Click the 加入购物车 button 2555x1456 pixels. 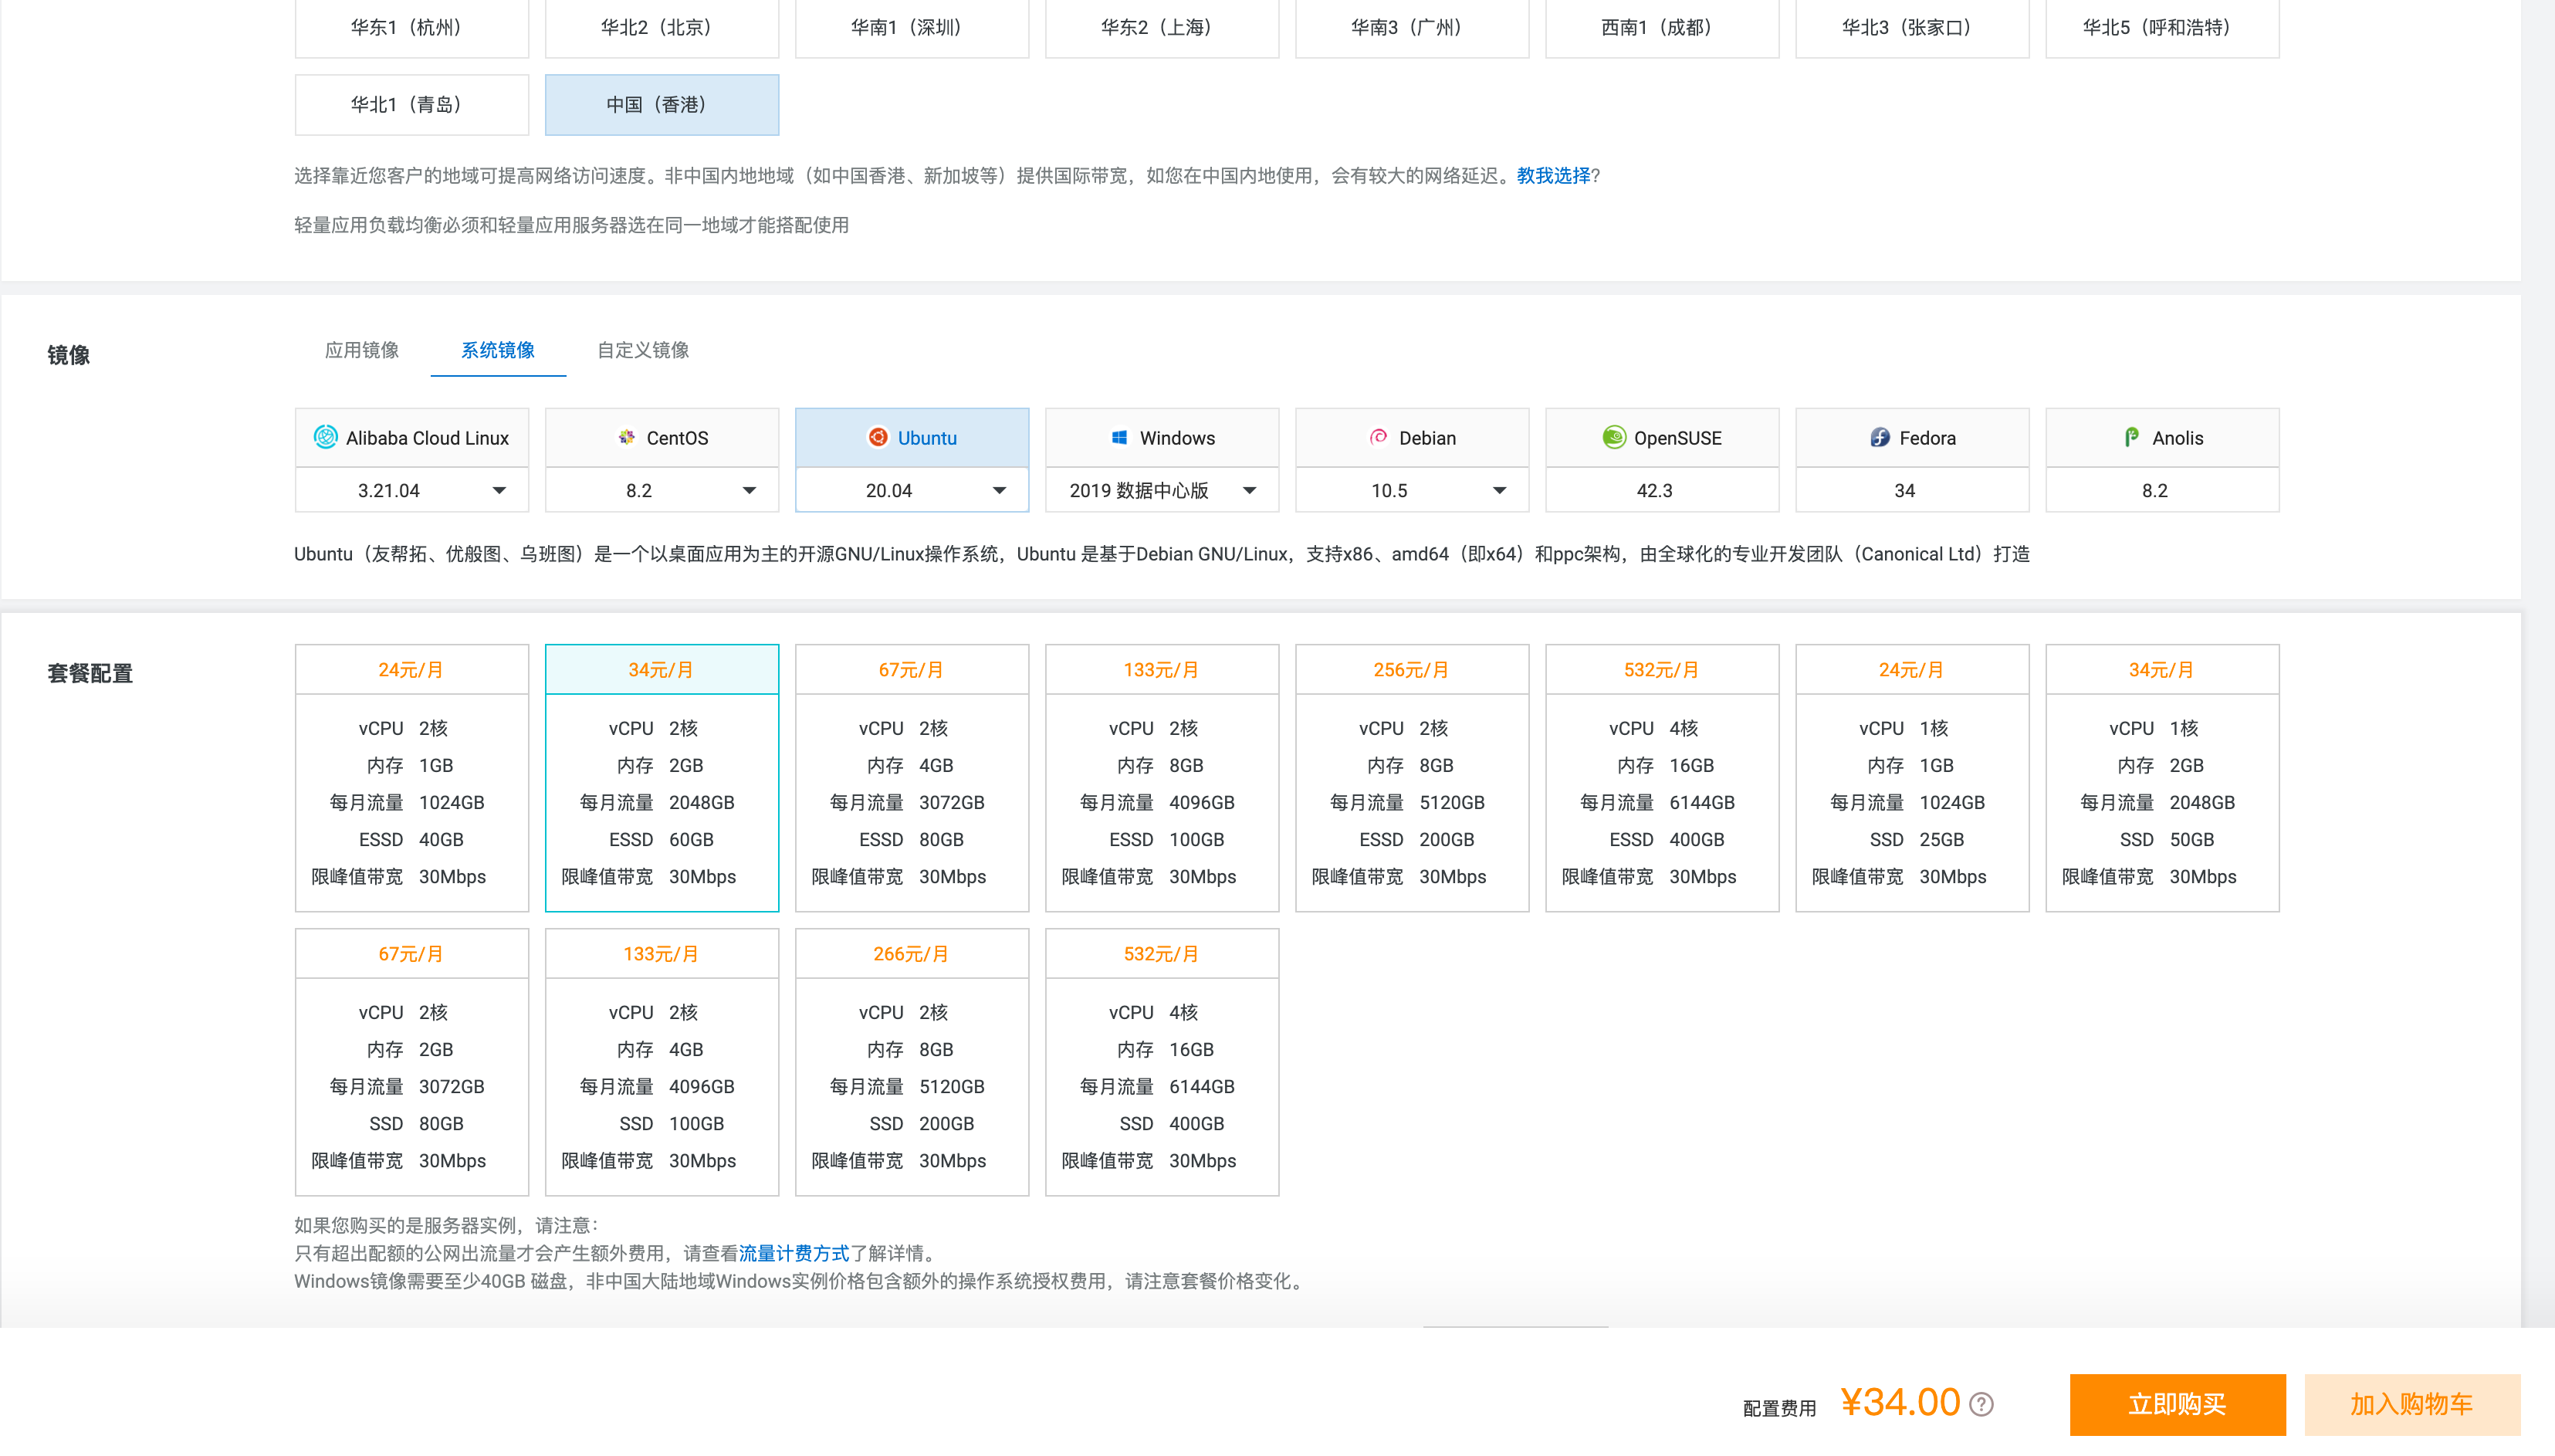click(2412, 1404)
